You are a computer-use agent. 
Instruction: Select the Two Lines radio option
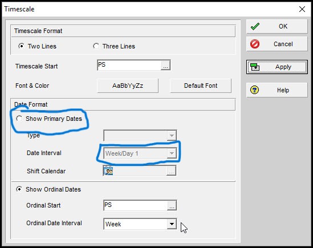[21, 46]
